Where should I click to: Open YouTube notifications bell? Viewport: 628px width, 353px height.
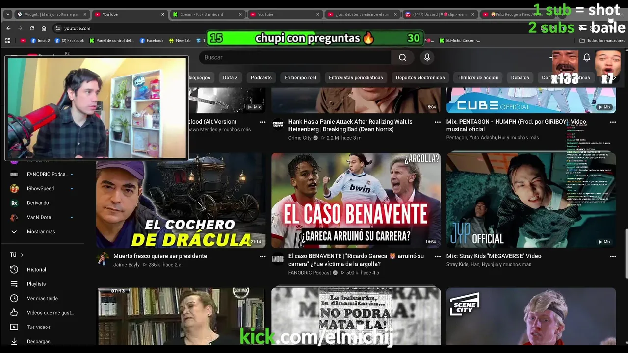586,57
